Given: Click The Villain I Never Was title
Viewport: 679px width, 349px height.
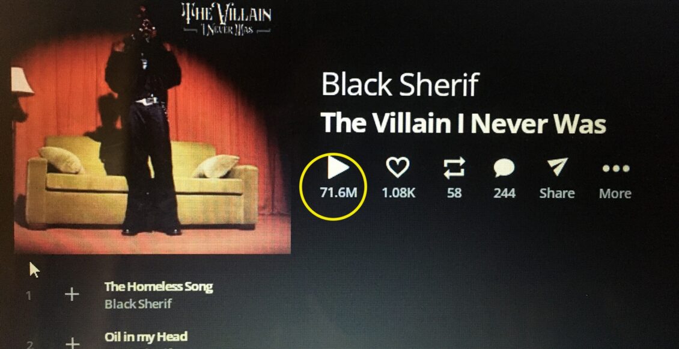Looking at the screenshot, I should (x=463, y=123).
